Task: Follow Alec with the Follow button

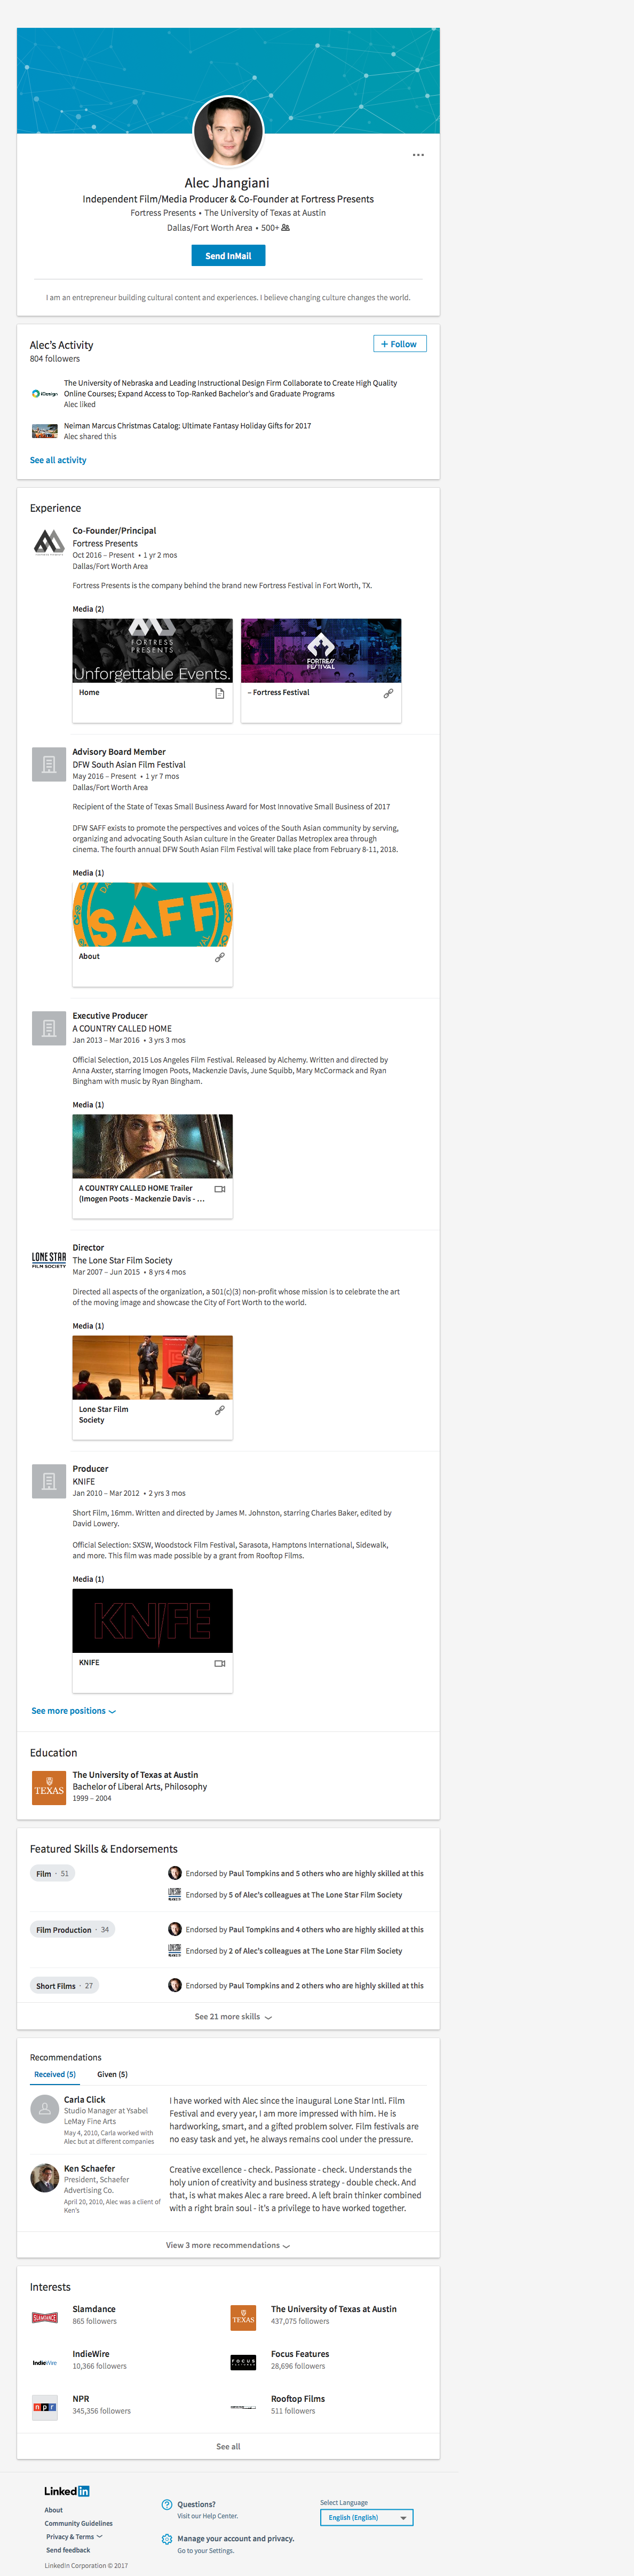Action: (399, 344)
